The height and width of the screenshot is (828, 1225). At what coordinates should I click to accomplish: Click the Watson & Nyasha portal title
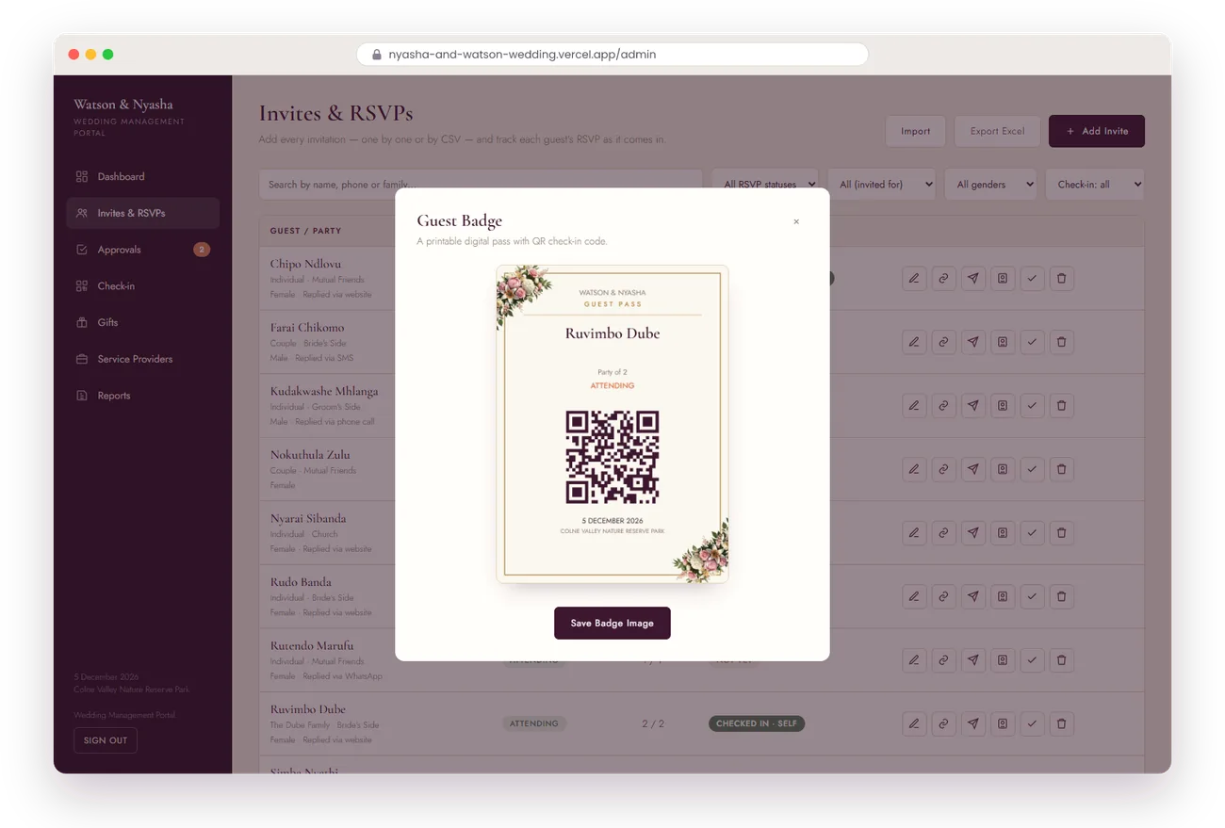pos(123,105)
